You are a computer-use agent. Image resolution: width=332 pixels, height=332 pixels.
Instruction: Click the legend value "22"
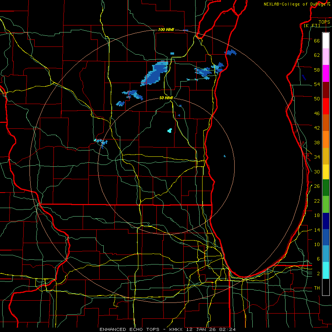317,201
